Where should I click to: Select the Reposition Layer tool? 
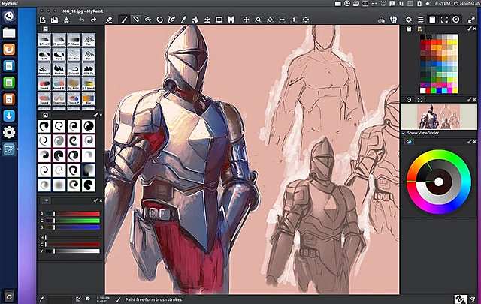(207, 20)
